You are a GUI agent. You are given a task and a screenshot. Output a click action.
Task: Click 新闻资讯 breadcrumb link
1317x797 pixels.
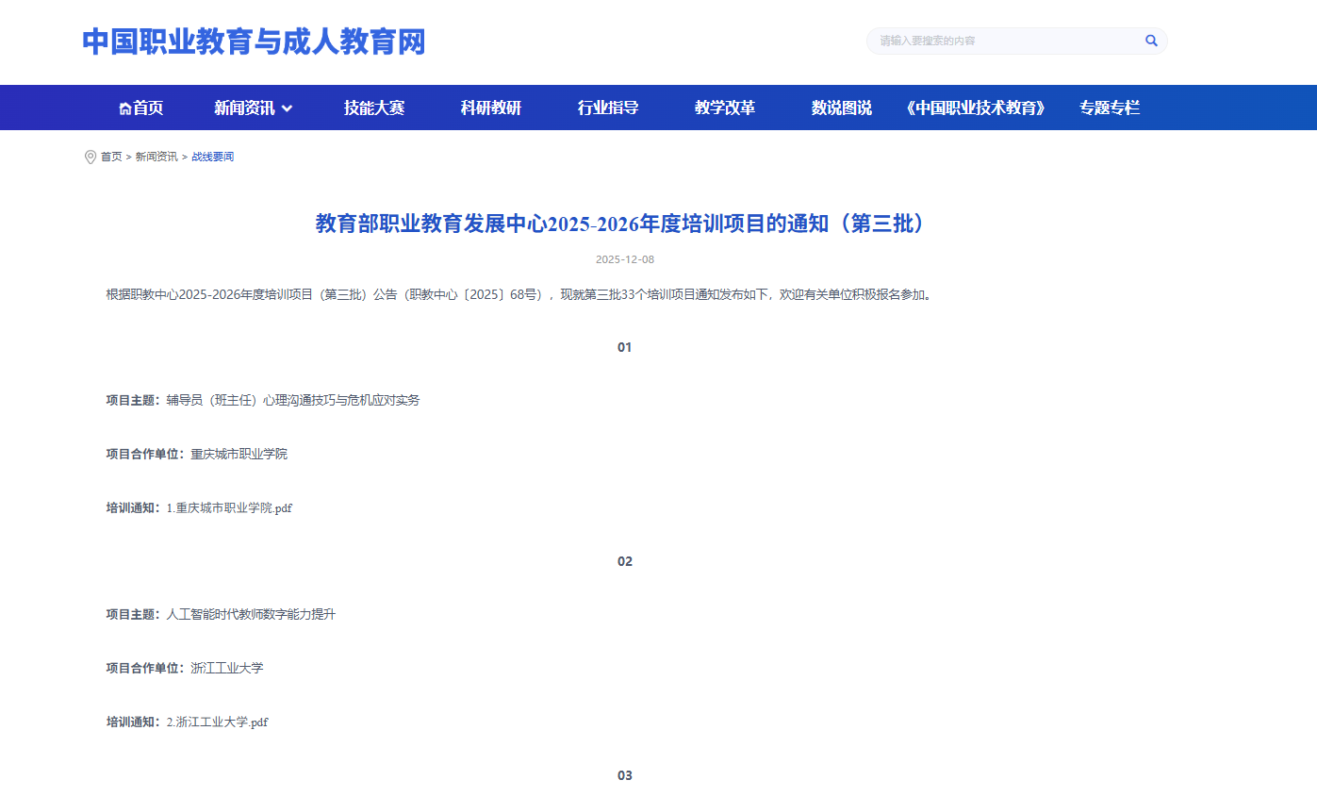coord(156,157)
